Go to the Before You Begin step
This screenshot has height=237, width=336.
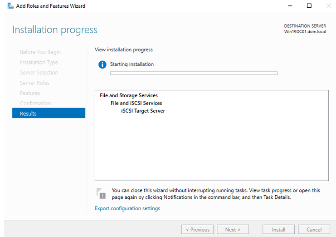[40, 52]
